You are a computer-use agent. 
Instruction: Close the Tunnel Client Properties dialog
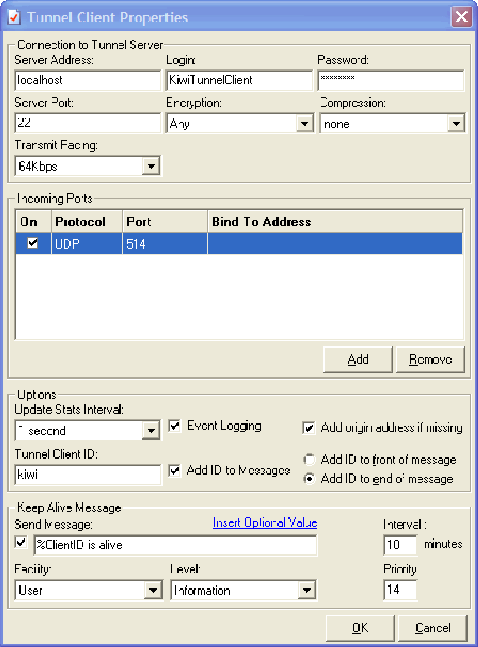pos(461,17)
